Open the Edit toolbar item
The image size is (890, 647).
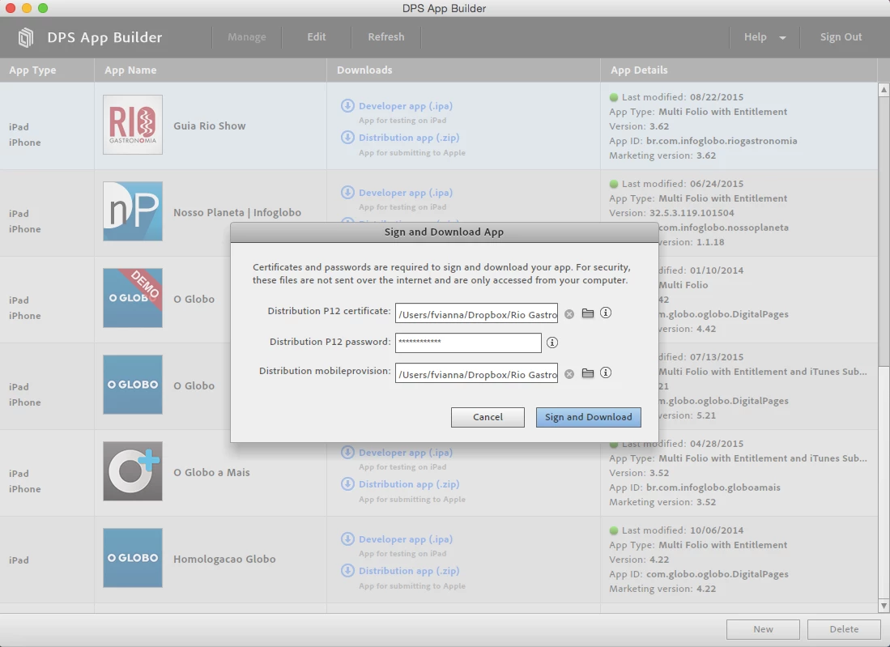(316, 37)
